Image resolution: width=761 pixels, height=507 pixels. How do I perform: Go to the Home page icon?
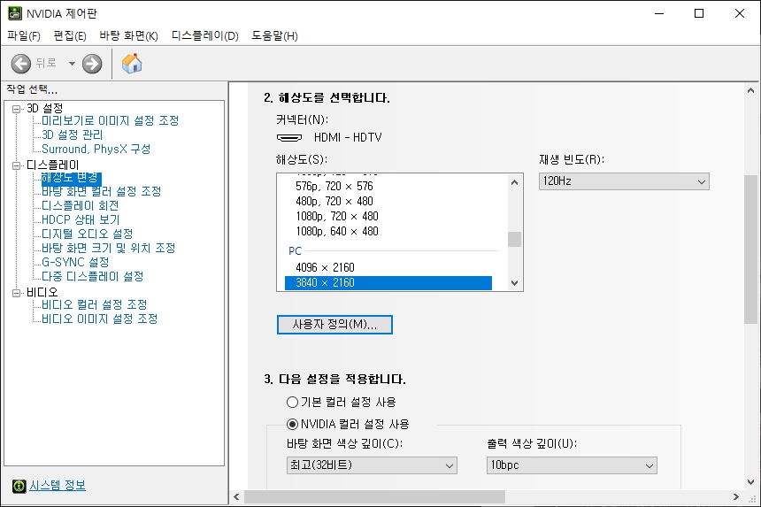click(x=132, y=63)
